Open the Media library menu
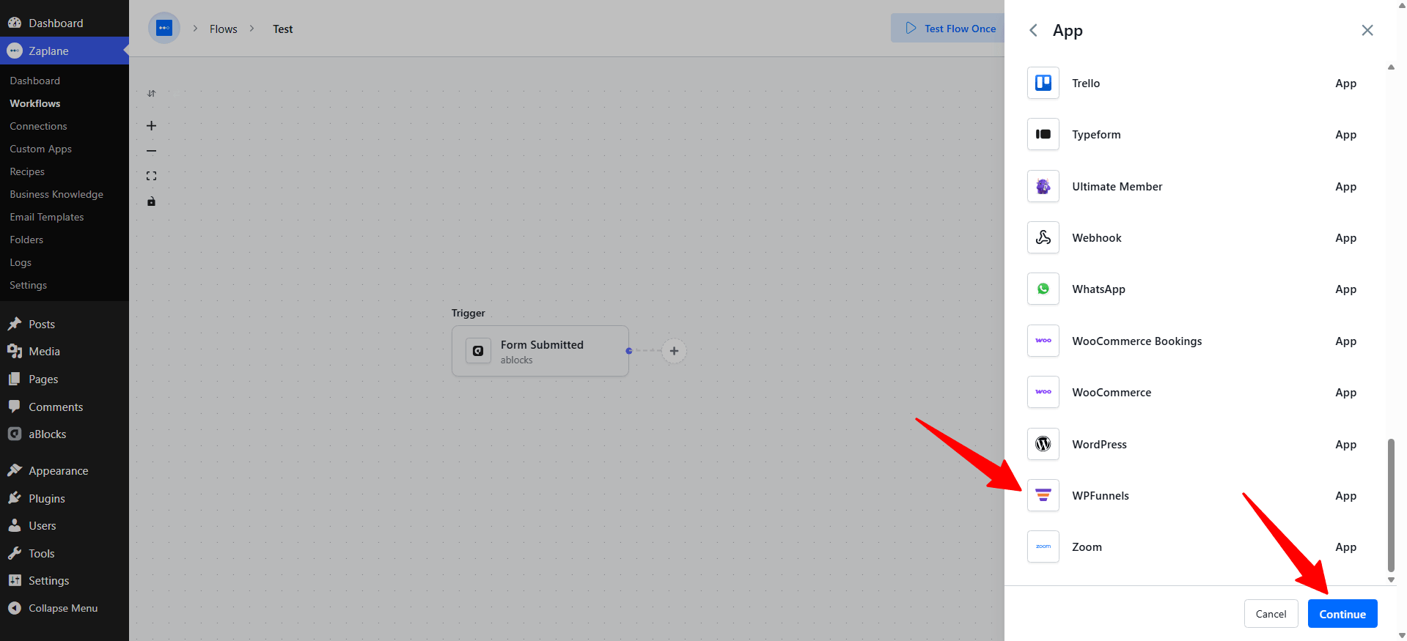Viewport: 1407px width, 641px height. coord(65,352)
